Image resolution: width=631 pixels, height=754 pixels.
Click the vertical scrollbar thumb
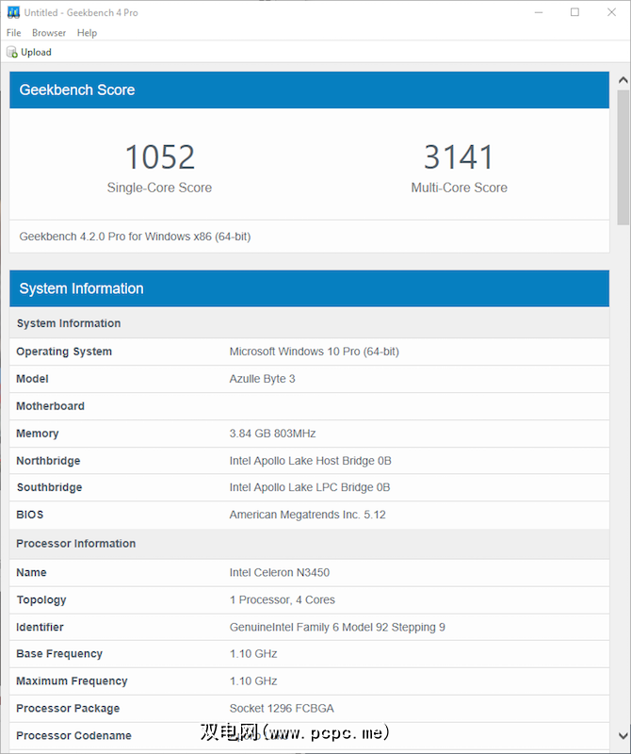pos(623,156)
